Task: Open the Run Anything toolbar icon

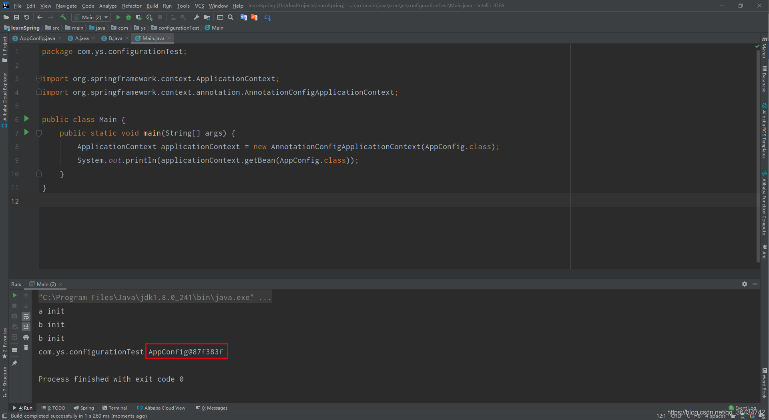Action: click(220, 17)
